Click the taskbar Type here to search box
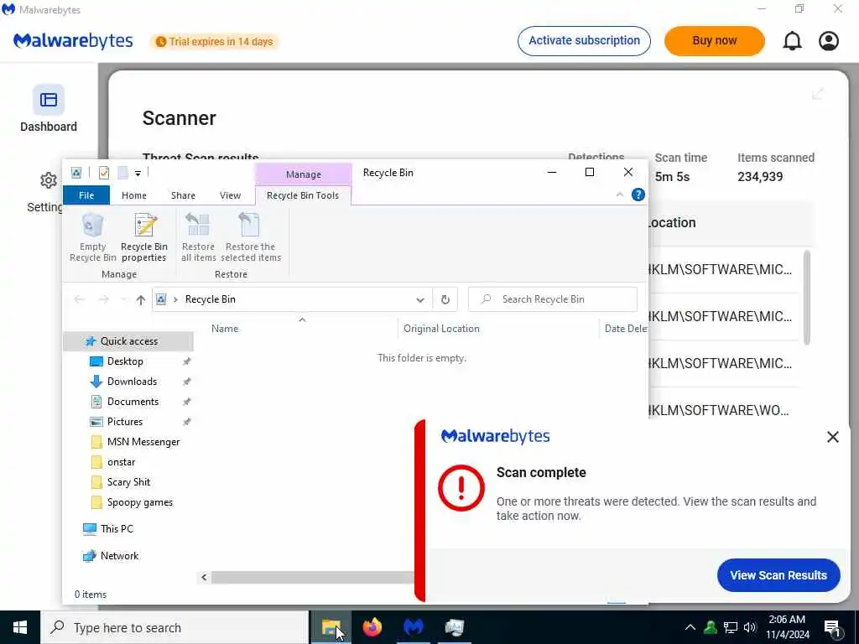The width and height of the screenshot is (859, 644). pyautogui.click(x=174, y=627)
